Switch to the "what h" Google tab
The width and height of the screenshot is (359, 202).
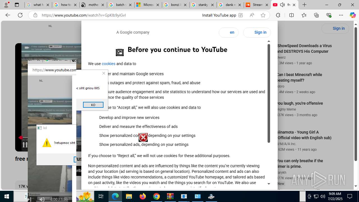[x=38, y=5]
